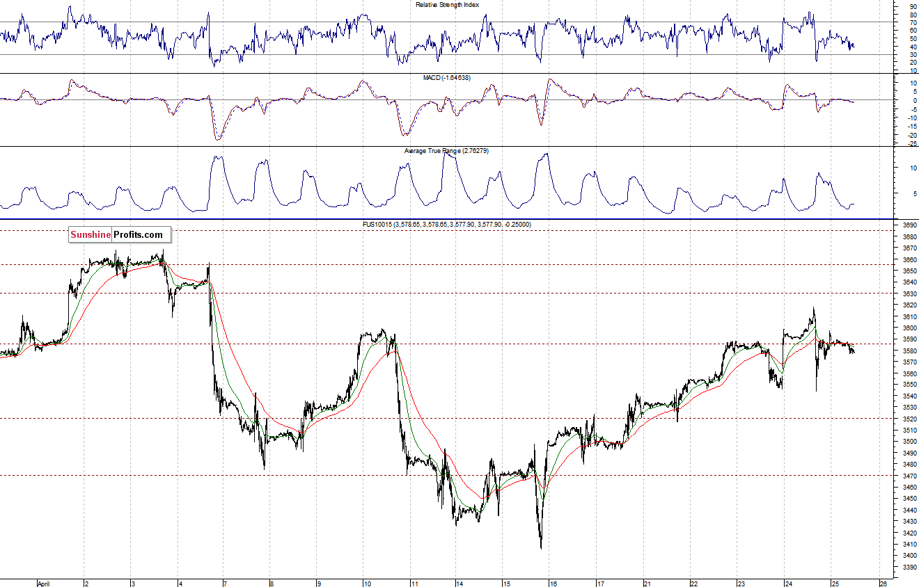This screenshot has width=919, height=587.
Task: Click the 3500 price axis label
Action: tap(909, 442)
